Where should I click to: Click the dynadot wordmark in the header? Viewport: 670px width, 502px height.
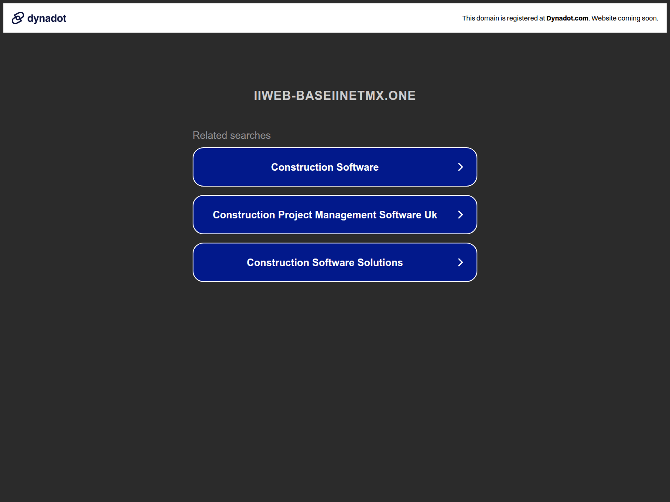tap(46, 18)
